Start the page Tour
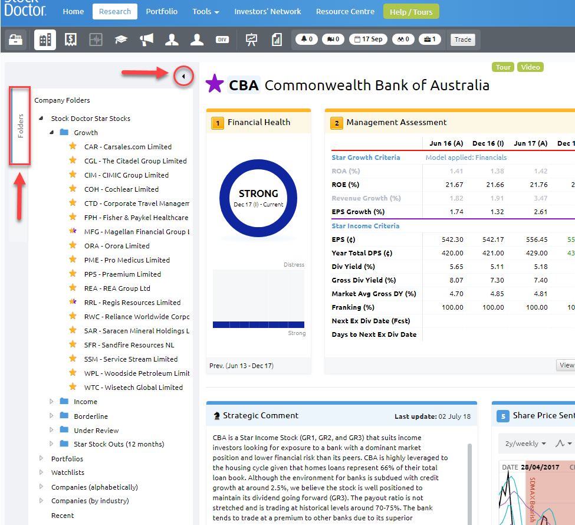Screen dimensions: 575x525 (x=503, y=67)
